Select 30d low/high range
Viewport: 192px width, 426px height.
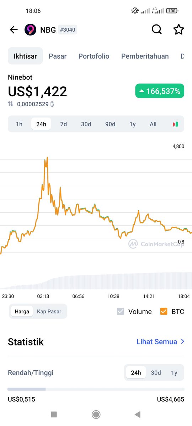coord(156,373)
